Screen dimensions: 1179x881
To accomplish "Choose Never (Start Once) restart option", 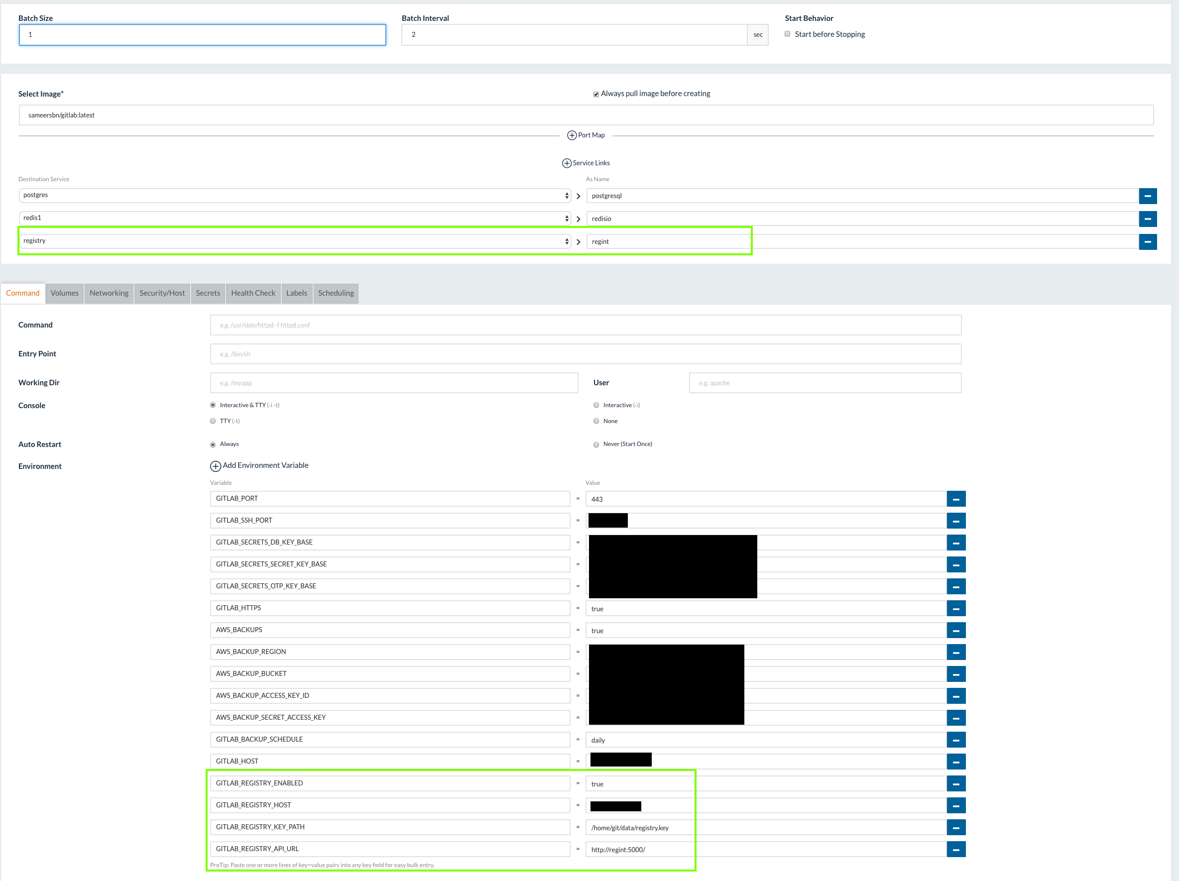I will (596, 444).
